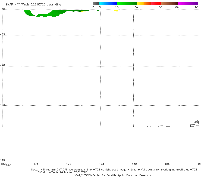Click the latitude axis label '-75'
This screenshot has width=201, height=177.
2,105
